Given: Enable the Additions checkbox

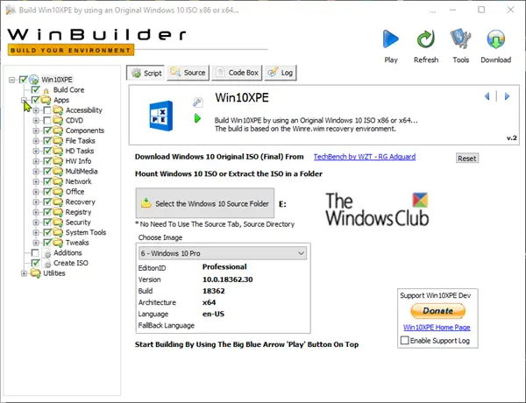Looking at the screenshot, I should (x=35, y=252).
